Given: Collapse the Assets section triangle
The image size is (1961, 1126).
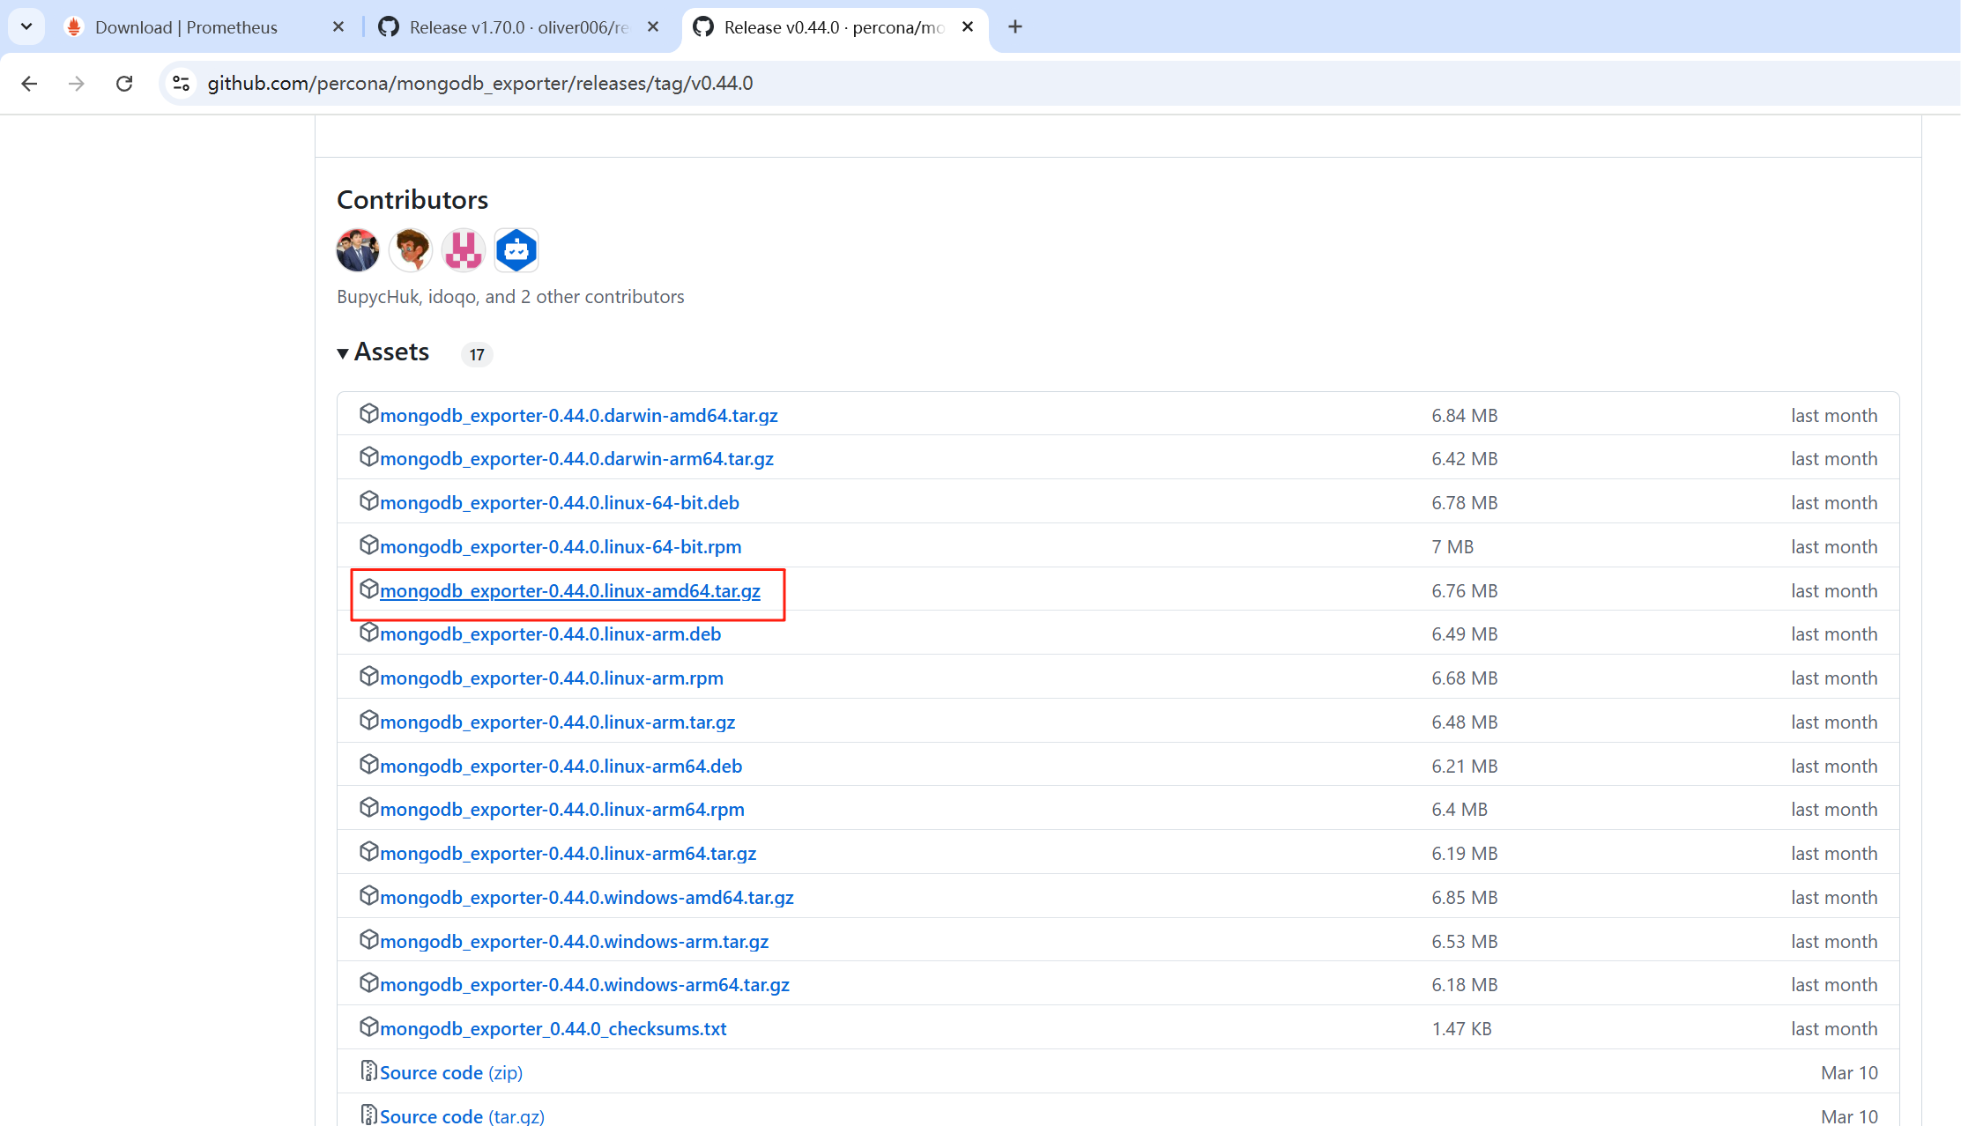Looking at the screenshot, I should 343,353.
